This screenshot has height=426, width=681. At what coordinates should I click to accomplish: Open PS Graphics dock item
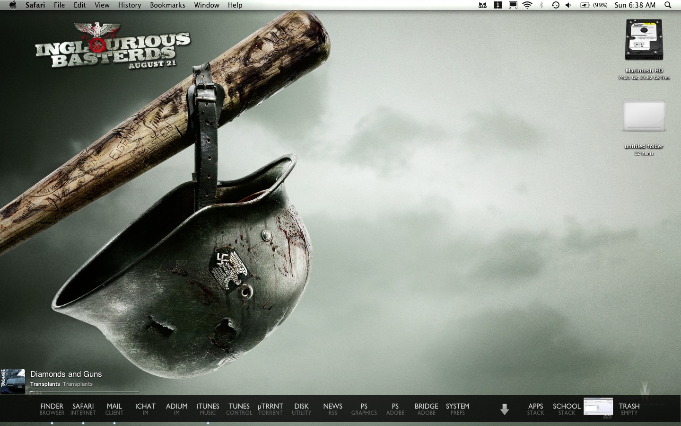click(364, 409)
